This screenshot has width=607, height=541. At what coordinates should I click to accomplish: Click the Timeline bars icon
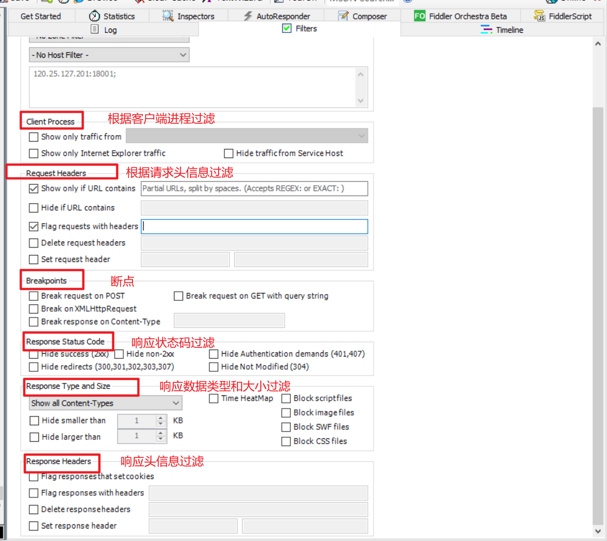point(487,30)
